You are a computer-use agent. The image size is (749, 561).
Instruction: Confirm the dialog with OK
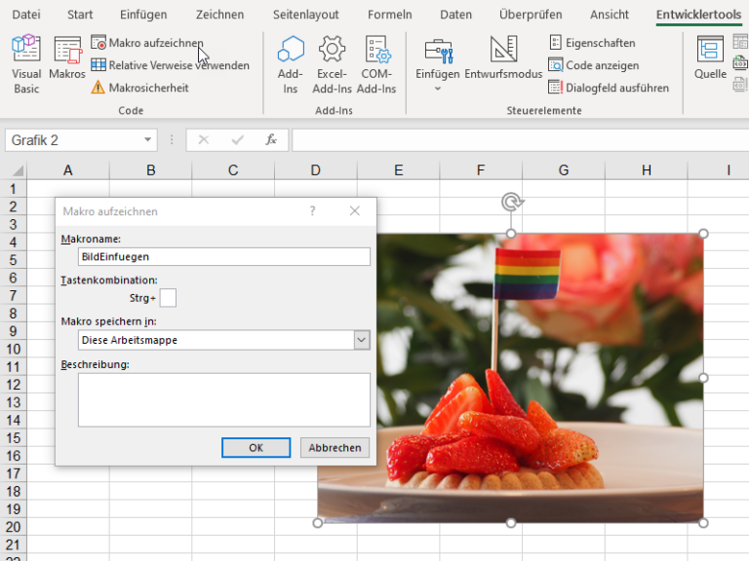pos(256,447)
